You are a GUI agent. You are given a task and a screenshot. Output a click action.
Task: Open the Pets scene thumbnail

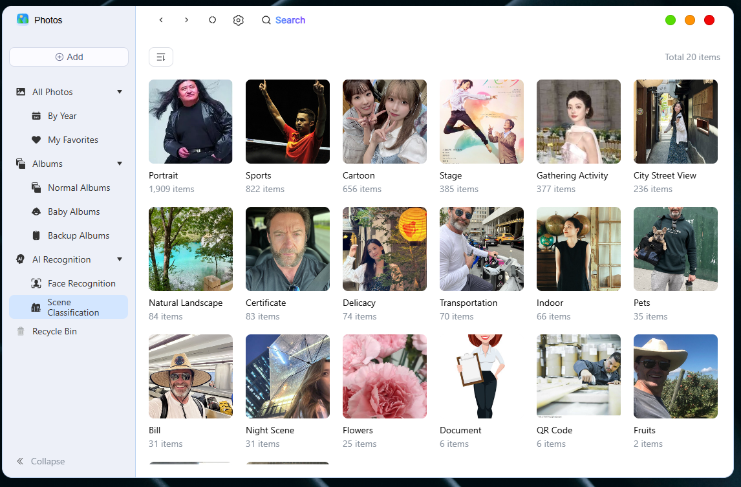(676, 249)
